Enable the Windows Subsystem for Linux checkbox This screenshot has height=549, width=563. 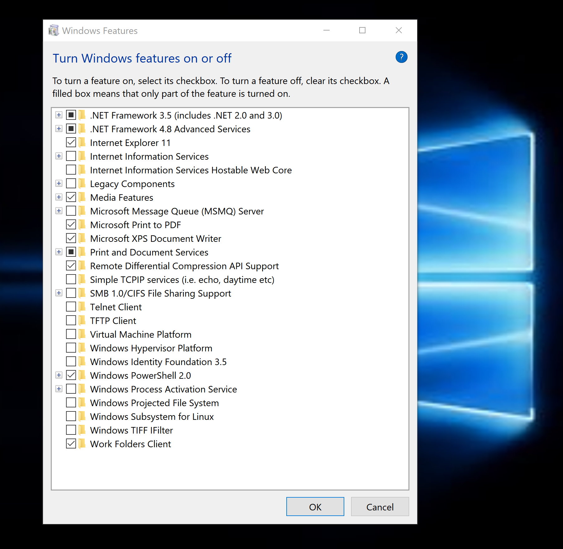click(71, 416)
